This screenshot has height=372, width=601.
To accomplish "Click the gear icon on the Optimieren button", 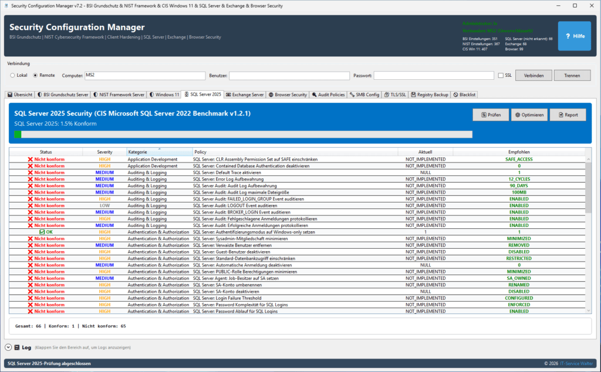I will 518,114.
